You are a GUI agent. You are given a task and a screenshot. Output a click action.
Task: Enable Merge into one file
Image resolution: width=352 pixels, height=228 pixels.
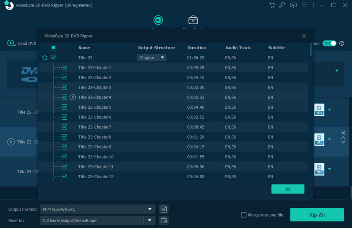244,215
